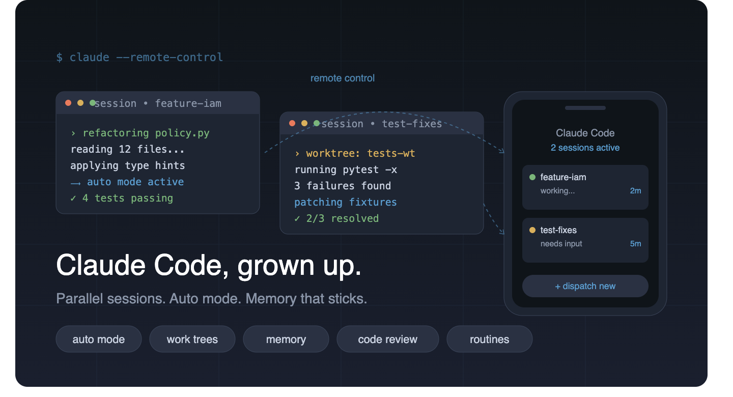The image size is (733, 397).
Task: Open the feature-iam session card on phone
Action: click(585, 187)
